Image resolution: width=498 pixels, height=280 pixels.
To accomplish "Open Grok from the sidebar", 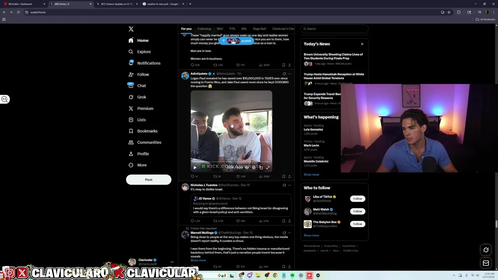I will click(137, 97).
